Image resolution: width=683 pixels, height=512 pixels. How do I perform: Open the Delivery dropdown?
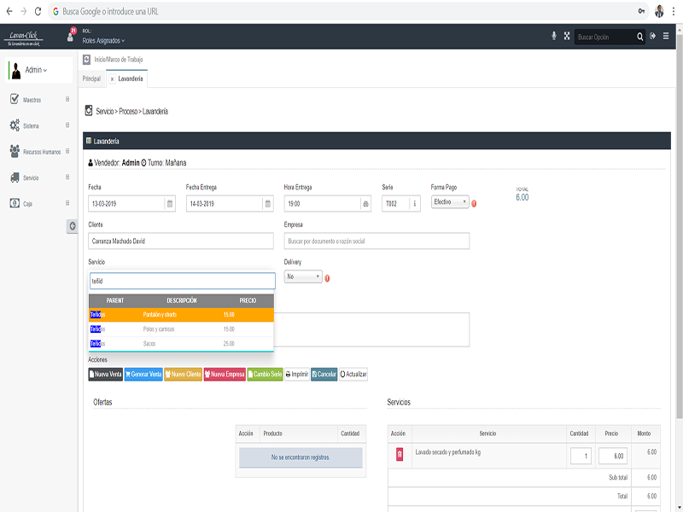(x=303, y=276)
